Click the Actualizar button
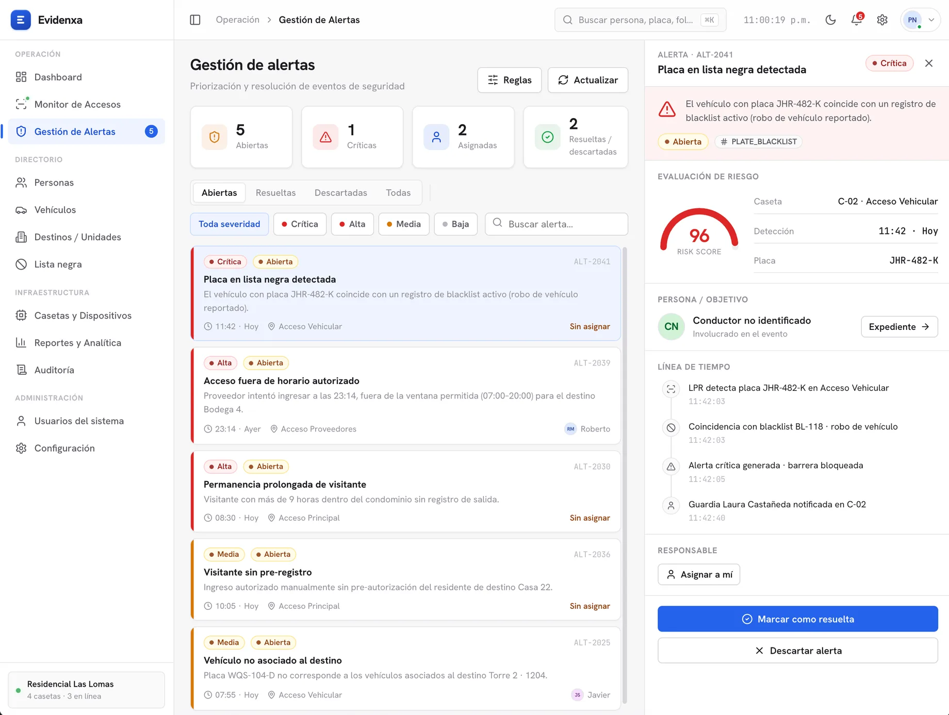 tap(587, 80)
